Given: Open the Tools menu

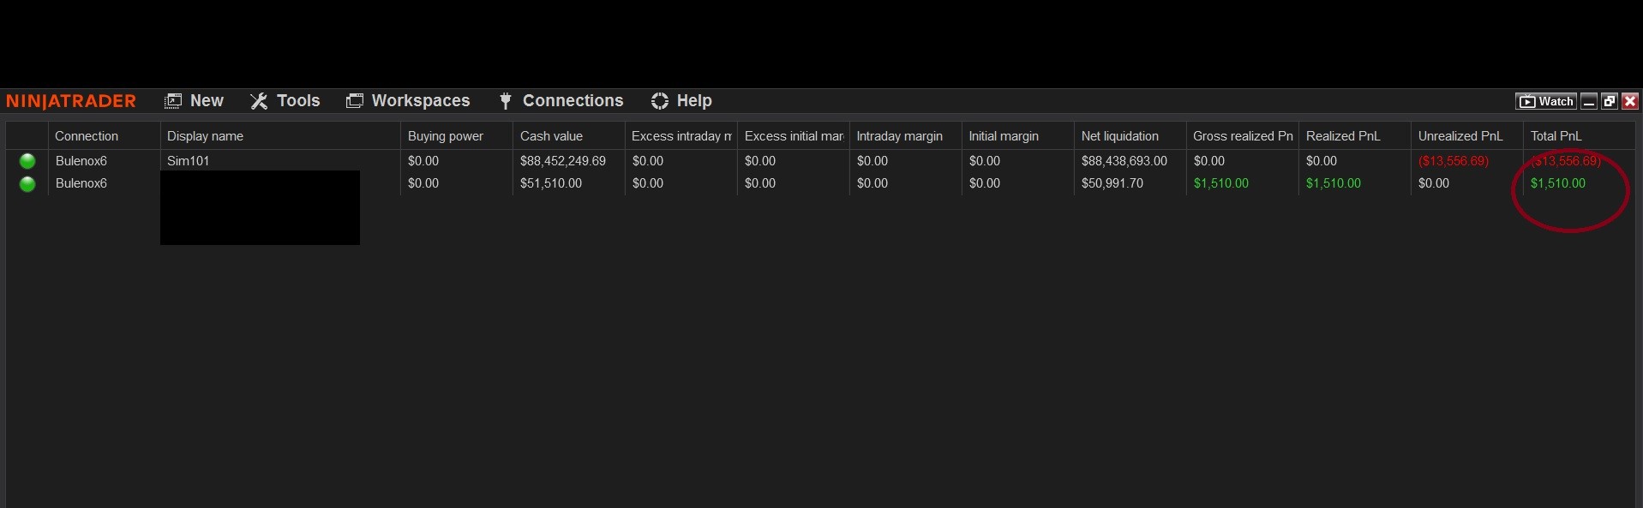Looking at the screenshot, I should (285, 101).
